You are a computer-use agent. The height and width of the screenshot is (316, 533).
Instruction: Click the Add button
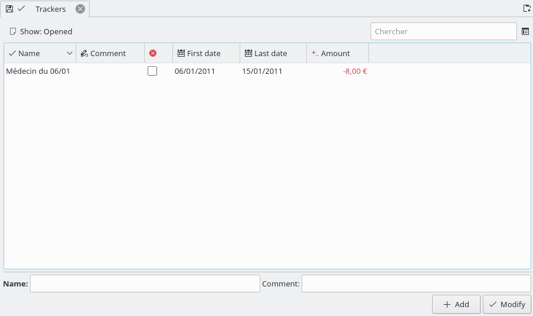(456, 304)
